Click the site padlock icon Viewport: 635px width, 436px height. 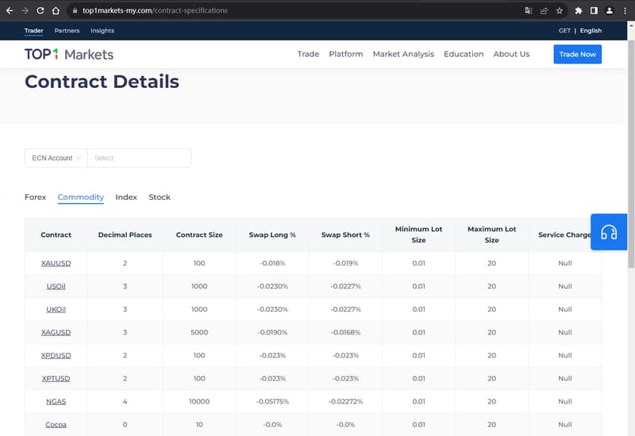click(x=75, y=10)
